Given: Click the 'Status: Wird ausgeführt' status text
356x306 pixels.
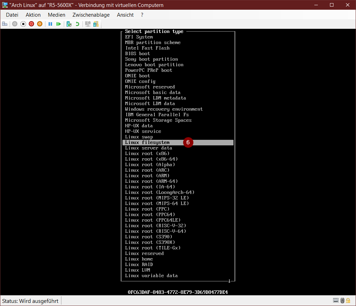Looking at the screenshot, I should (x=30, y=301).
